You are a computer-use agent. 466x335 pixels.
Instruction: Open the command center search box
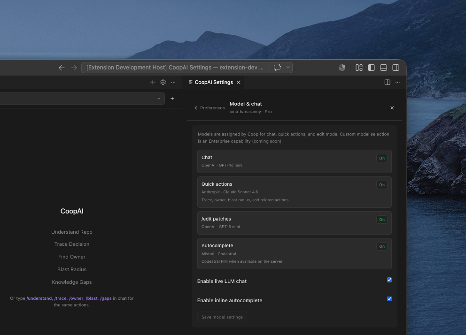(x=175, y=68)
